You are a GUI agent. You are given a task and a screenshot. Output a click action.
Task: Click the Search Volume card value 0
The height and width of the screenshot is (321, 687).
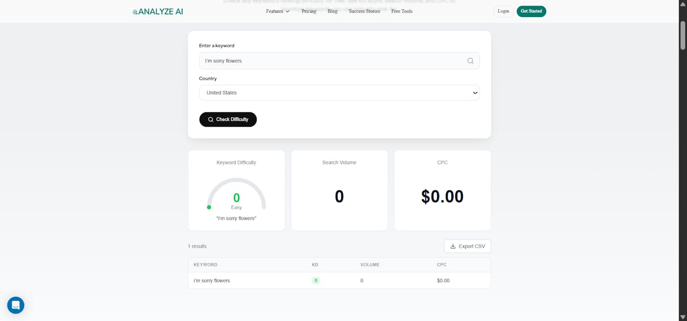339,197
